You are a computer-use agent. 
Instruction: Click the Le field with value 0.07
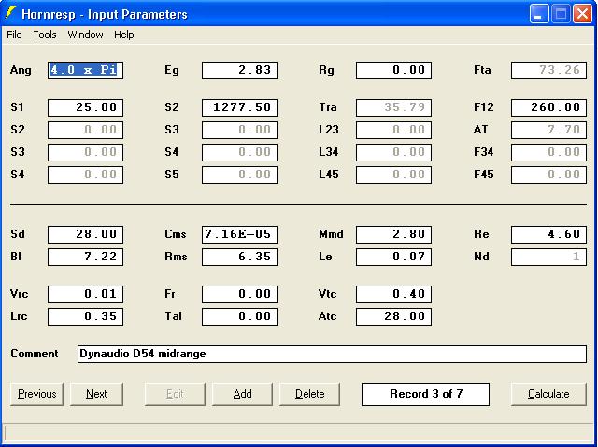[393, 257]
